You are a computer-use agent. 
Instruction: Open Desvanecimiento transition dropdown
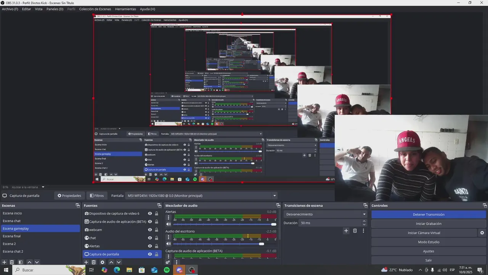click(x=325, y=214)
